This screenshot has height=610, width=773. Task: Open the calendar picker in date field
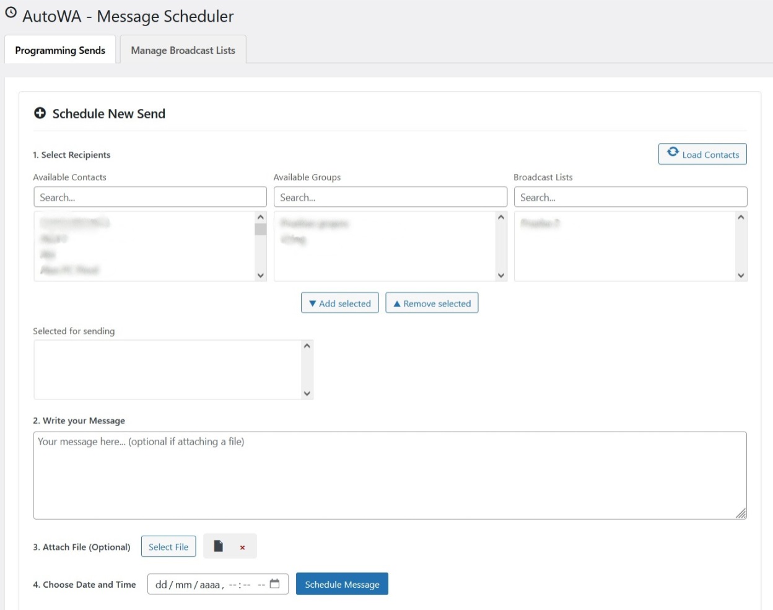[x=275, y=584]
